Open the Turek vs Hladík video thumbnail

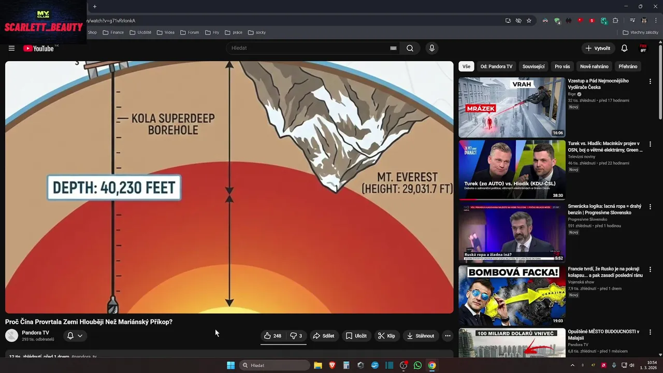512,170
